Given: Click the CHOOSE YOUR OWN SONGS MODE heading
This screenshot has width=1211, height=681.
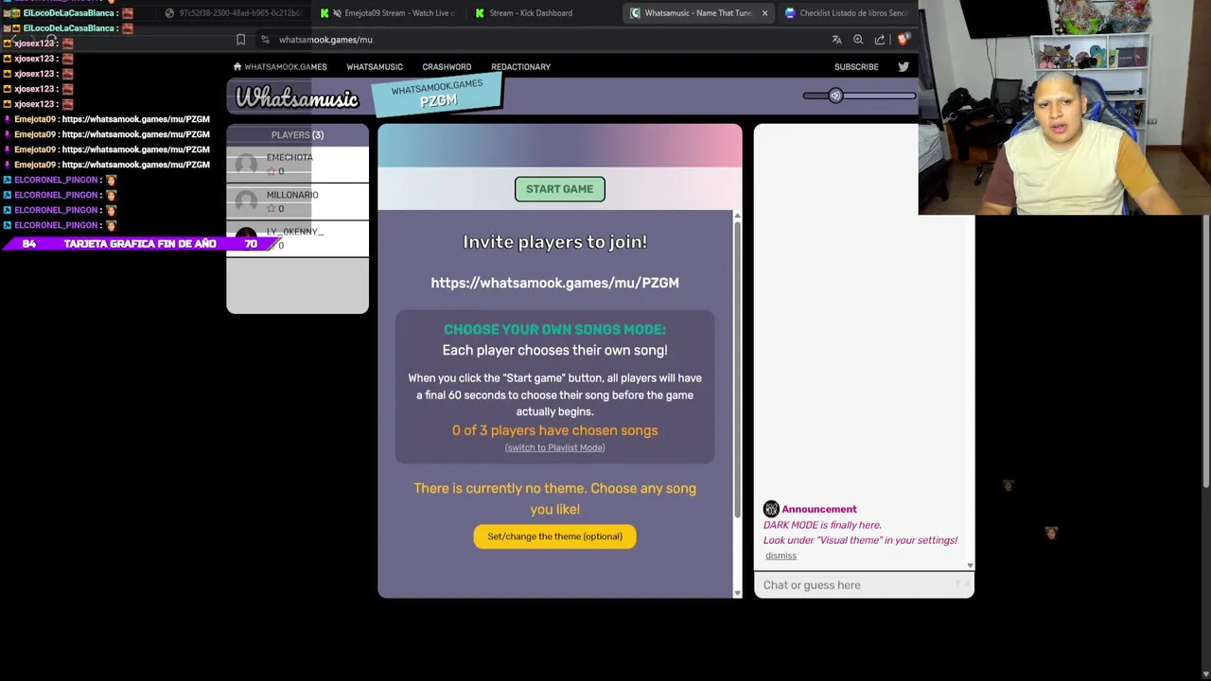Looking at the screenshot, I should (x=554, y=329).
